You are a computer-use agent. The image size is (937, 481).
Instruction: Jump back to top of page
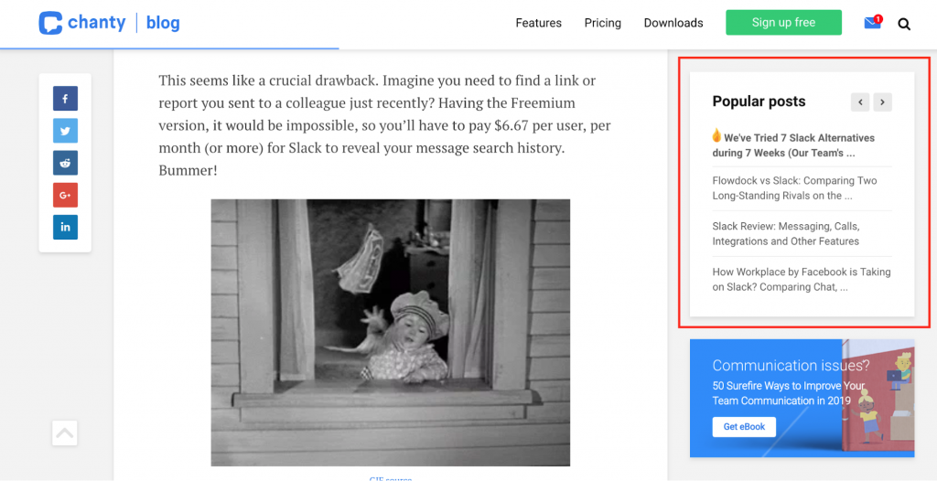[x=65, y=433]
